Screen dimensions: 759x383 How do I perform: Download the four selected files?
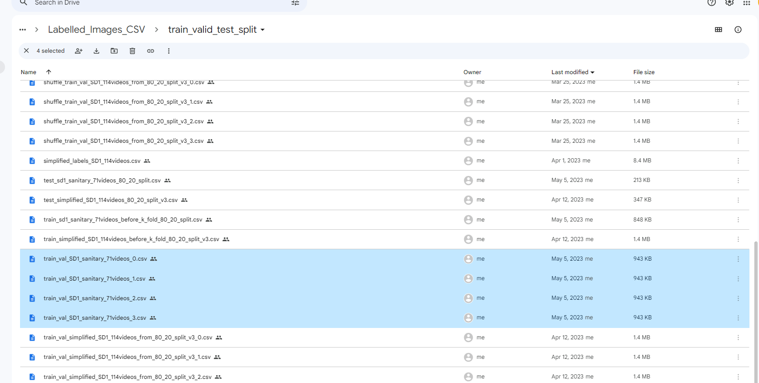tap(96, 51)
